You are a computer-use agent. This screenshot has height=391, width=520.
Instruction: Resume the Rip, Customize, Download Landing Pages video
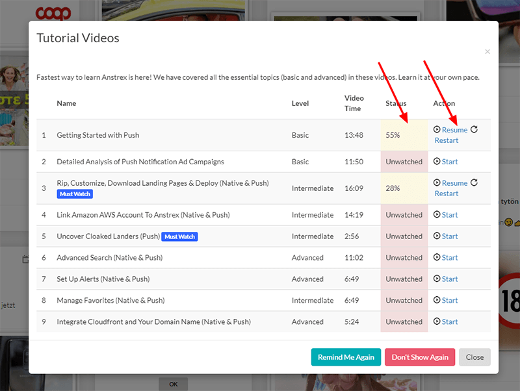454,183
